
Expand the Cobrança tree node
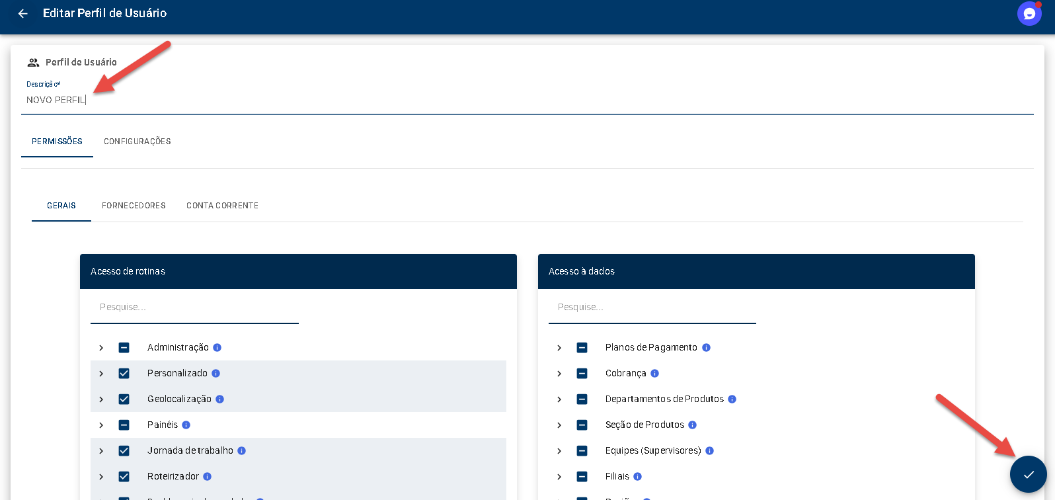pos(559,373)
